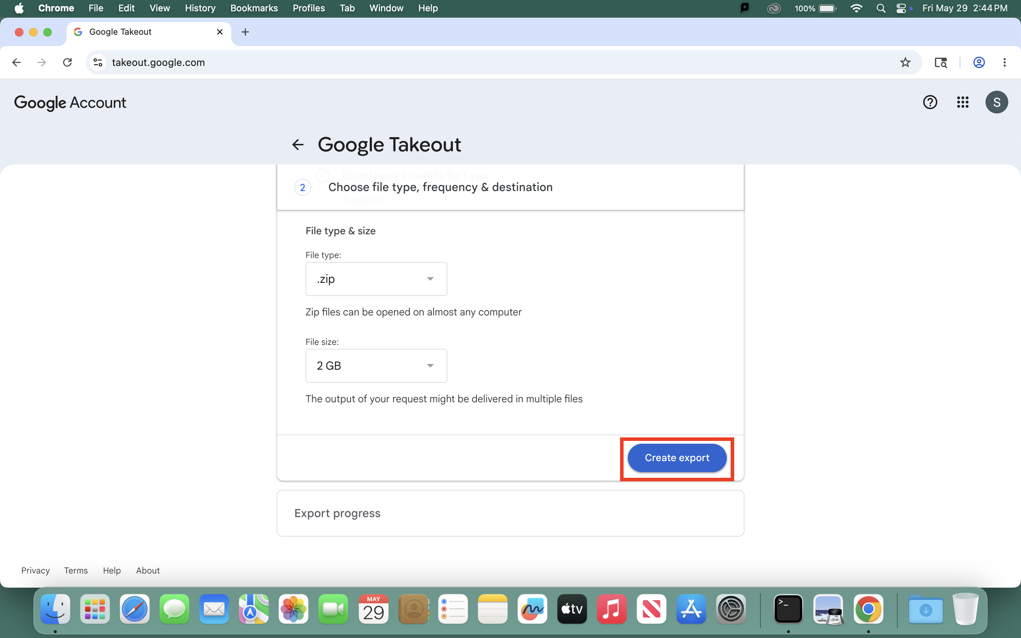Open the account avatar labeled S
1021x638 pixels.
[997, 102]
